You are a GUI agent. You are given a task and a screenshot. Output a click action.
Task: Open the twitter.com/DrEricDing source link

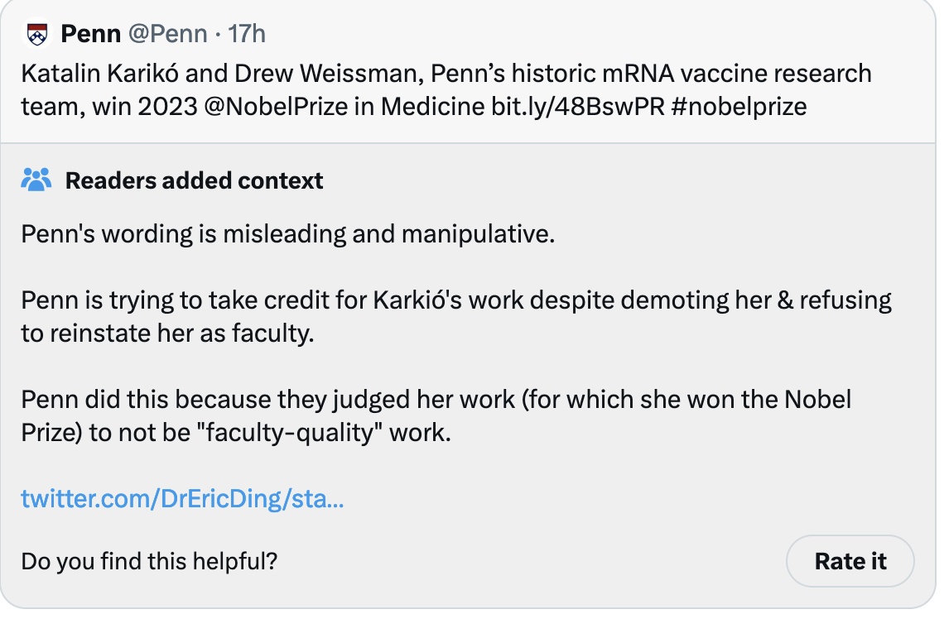coord(182,498)
